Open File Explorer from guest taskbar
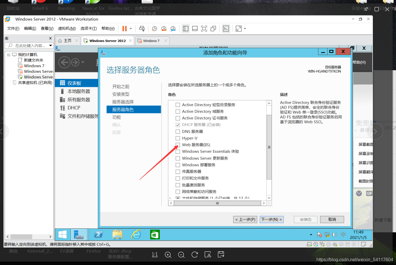 [117, 235]
